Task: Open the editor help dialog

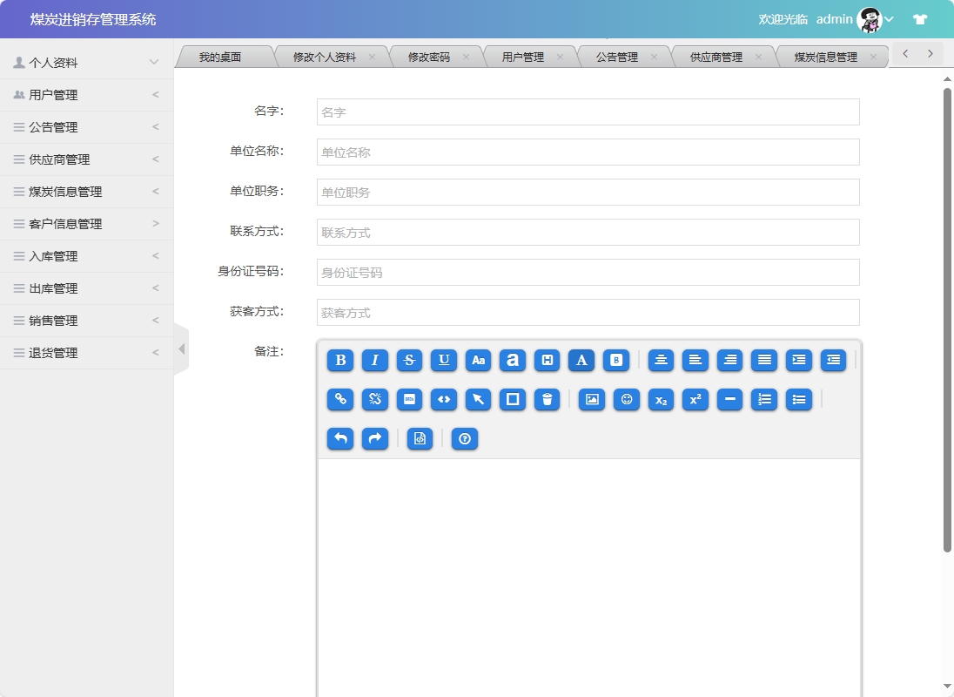Action: point(464,439)
